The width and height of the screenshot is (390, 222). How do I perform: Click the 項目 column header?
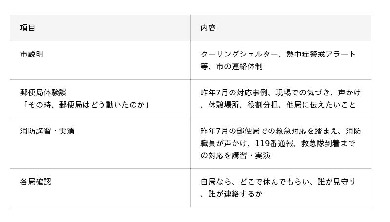[x=28, y=28]
